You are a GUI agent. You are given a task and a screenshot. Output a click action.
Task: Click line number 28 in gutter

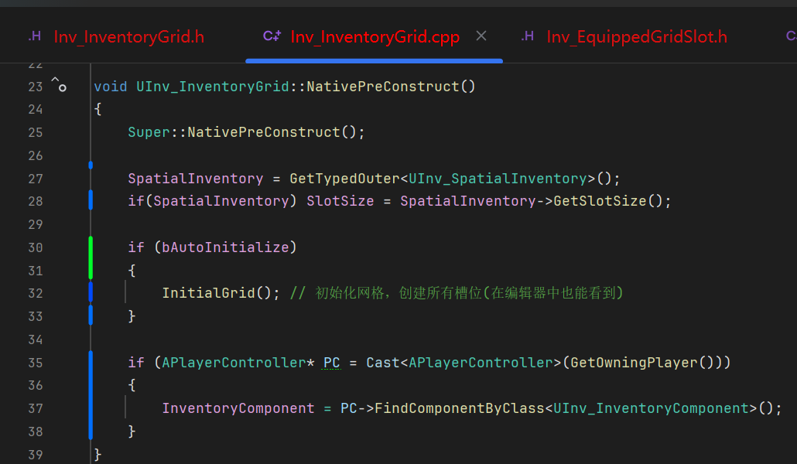point(36,201)
